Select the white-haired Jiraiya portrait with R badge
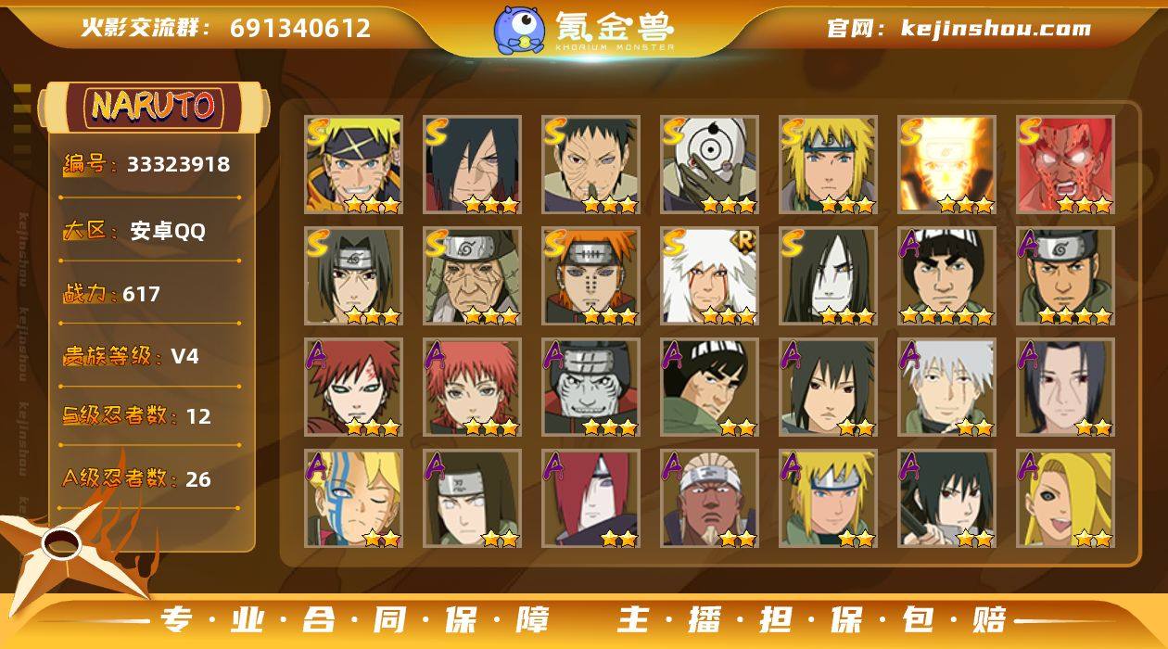 709,276
